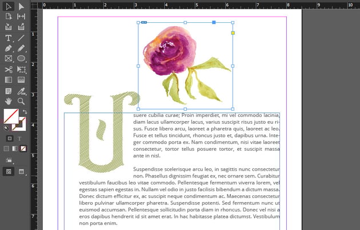Click the Fill color box

click(11, 116)
